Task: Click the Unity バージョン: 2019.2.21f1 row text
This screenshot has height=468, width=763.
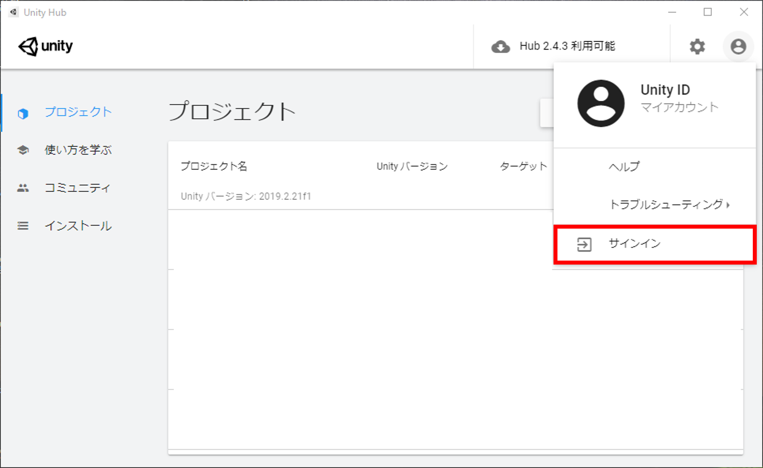Action: 246,196
